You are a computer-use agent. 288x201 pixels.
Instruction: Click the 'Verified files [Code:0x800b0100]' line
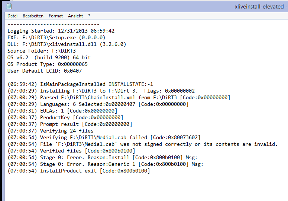71,151
